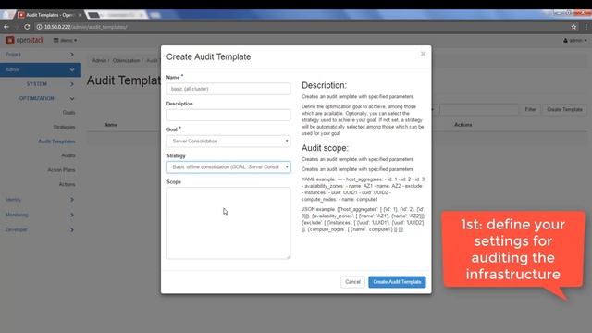Click the Name input field
Image resolution: width=592 pixels, height=333 pixels.
[228, 89]
